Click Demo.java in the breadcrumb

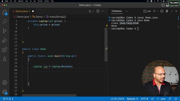(x=23, y=17)
